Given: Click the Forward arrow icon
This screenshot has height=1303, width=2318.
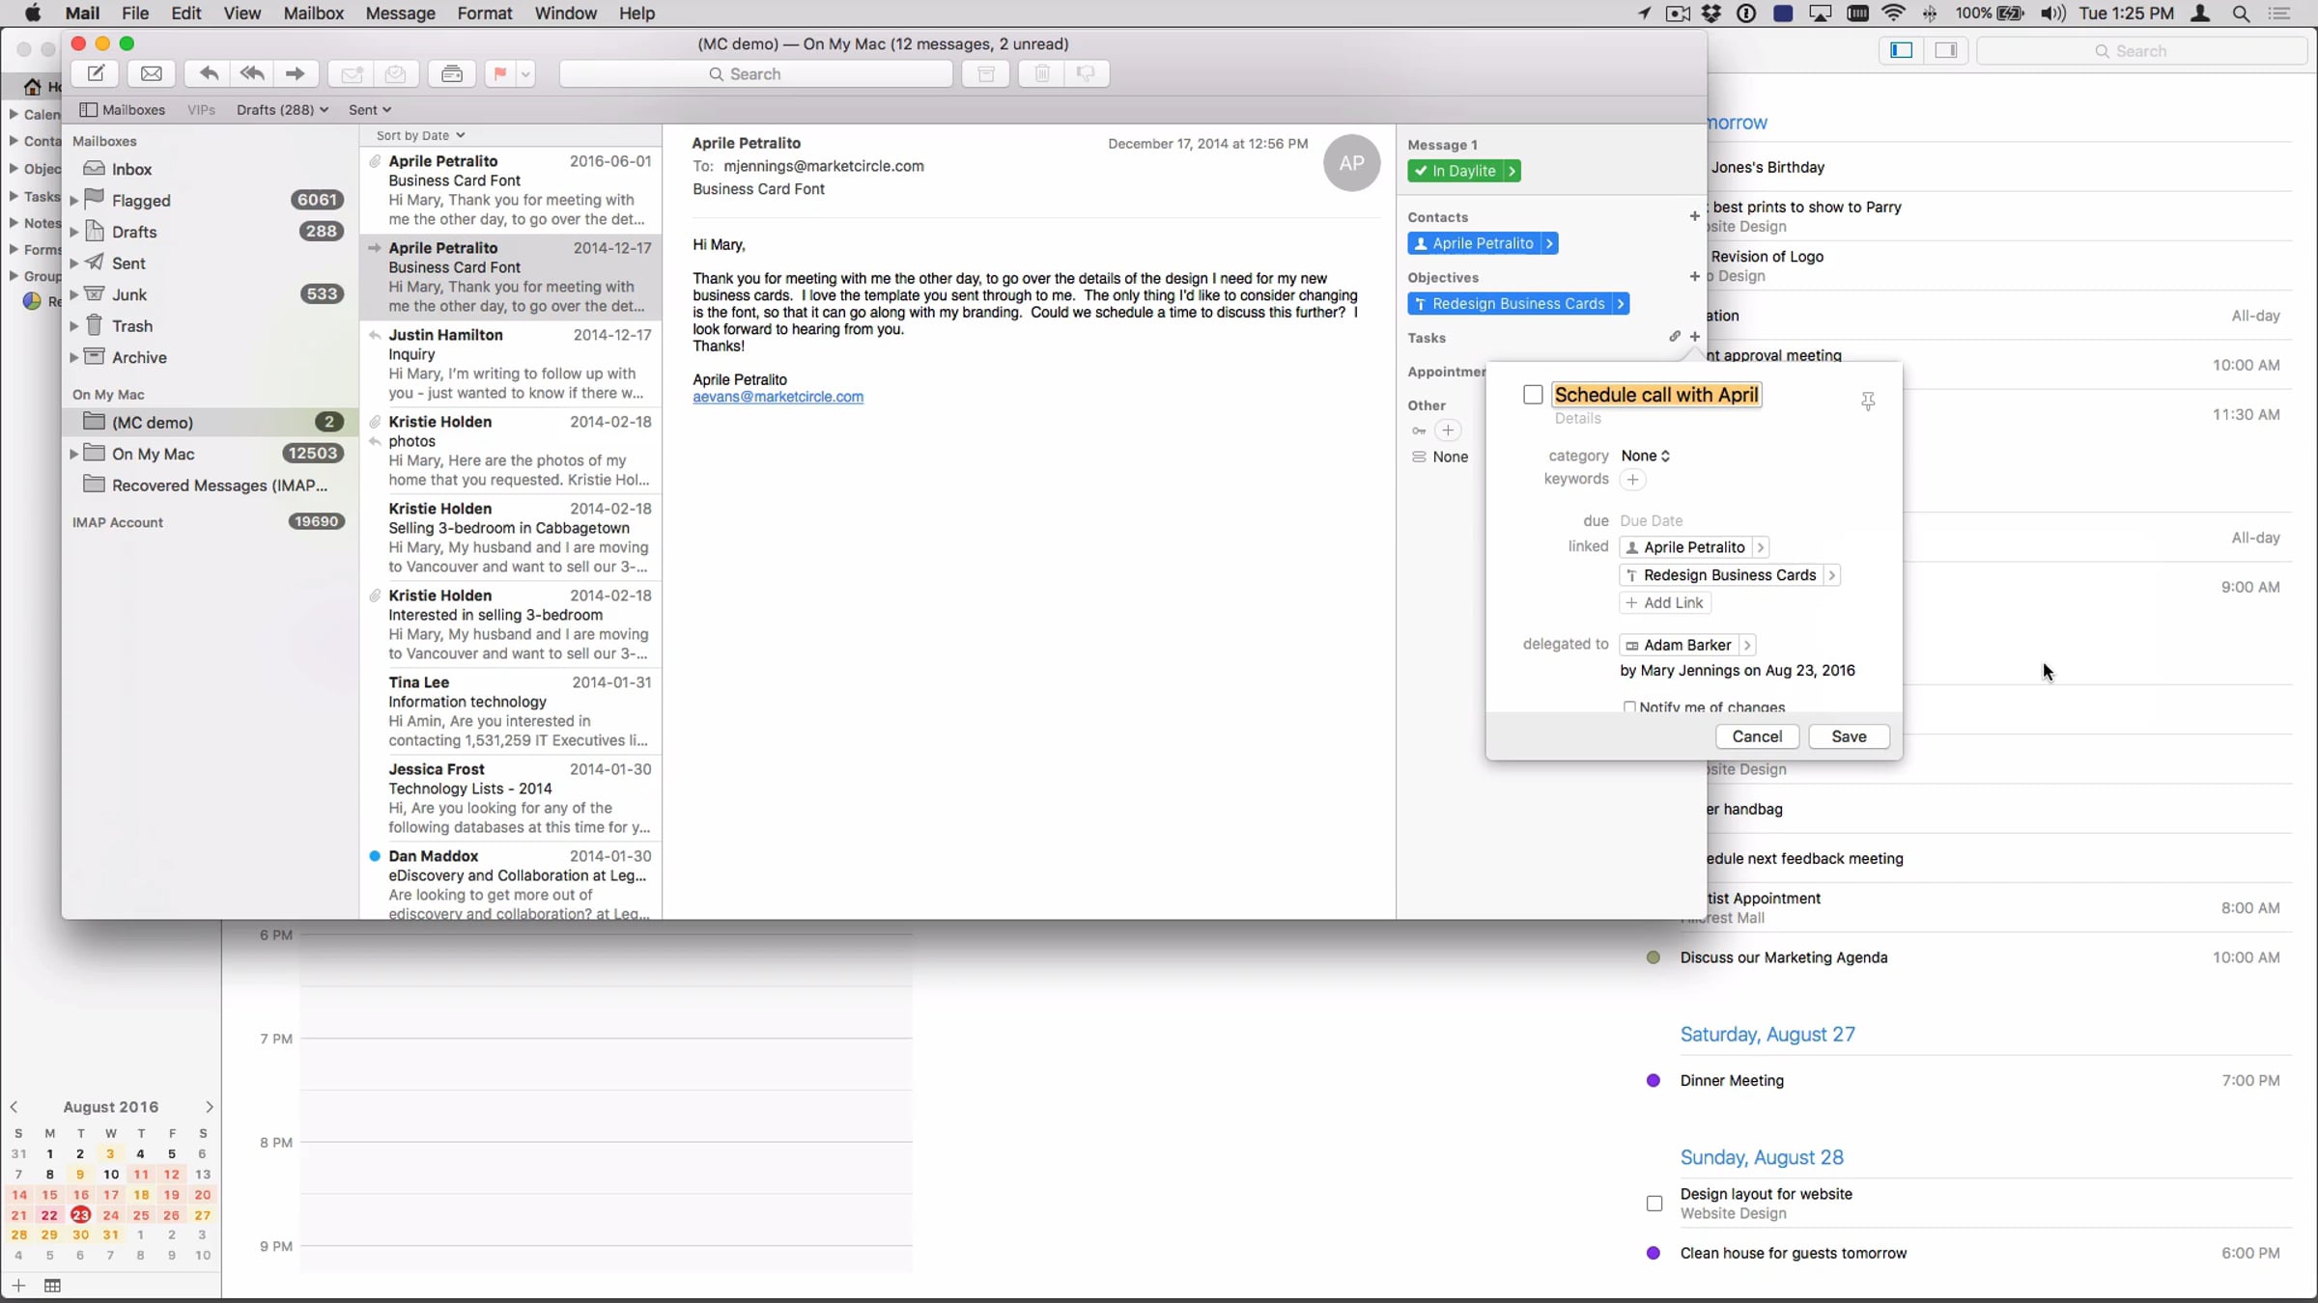Looking at the screenshot, I should point(295,73).
